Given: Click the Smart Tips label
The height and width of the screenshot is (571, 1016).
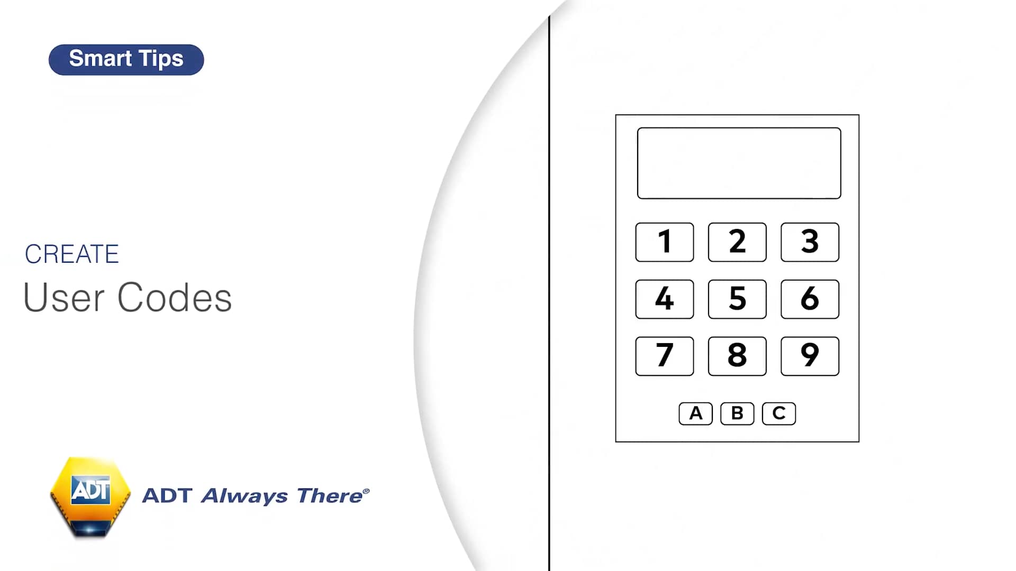Looking at the screenshot, I should 126,59.
